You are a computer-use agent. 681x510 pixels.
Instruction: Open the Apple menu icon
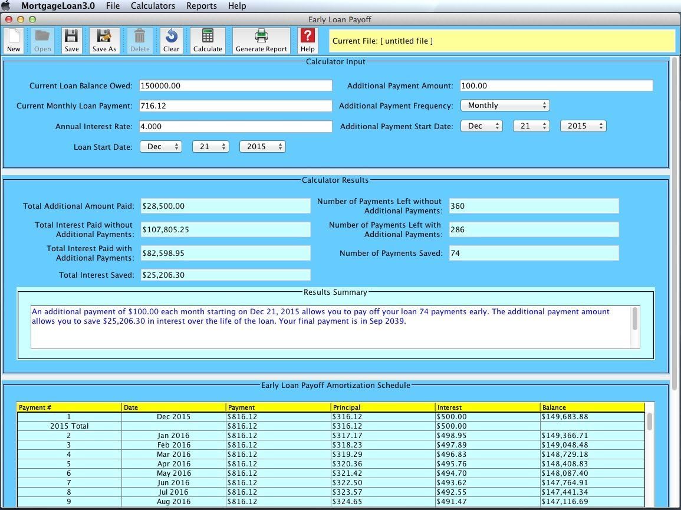6,6
